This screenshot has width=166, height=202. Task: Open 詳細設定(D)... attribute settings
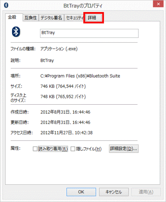coord(124,149)
